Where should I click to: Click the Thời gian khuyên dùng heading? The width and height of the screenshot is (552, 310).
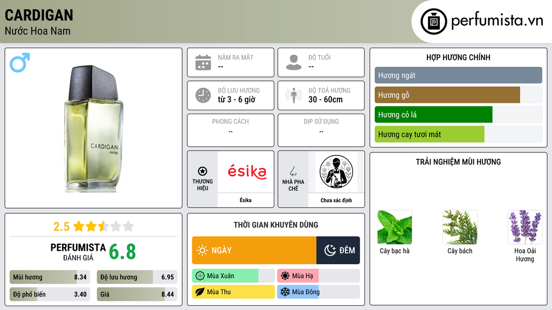pyautogui.click(x=276, y=225)
